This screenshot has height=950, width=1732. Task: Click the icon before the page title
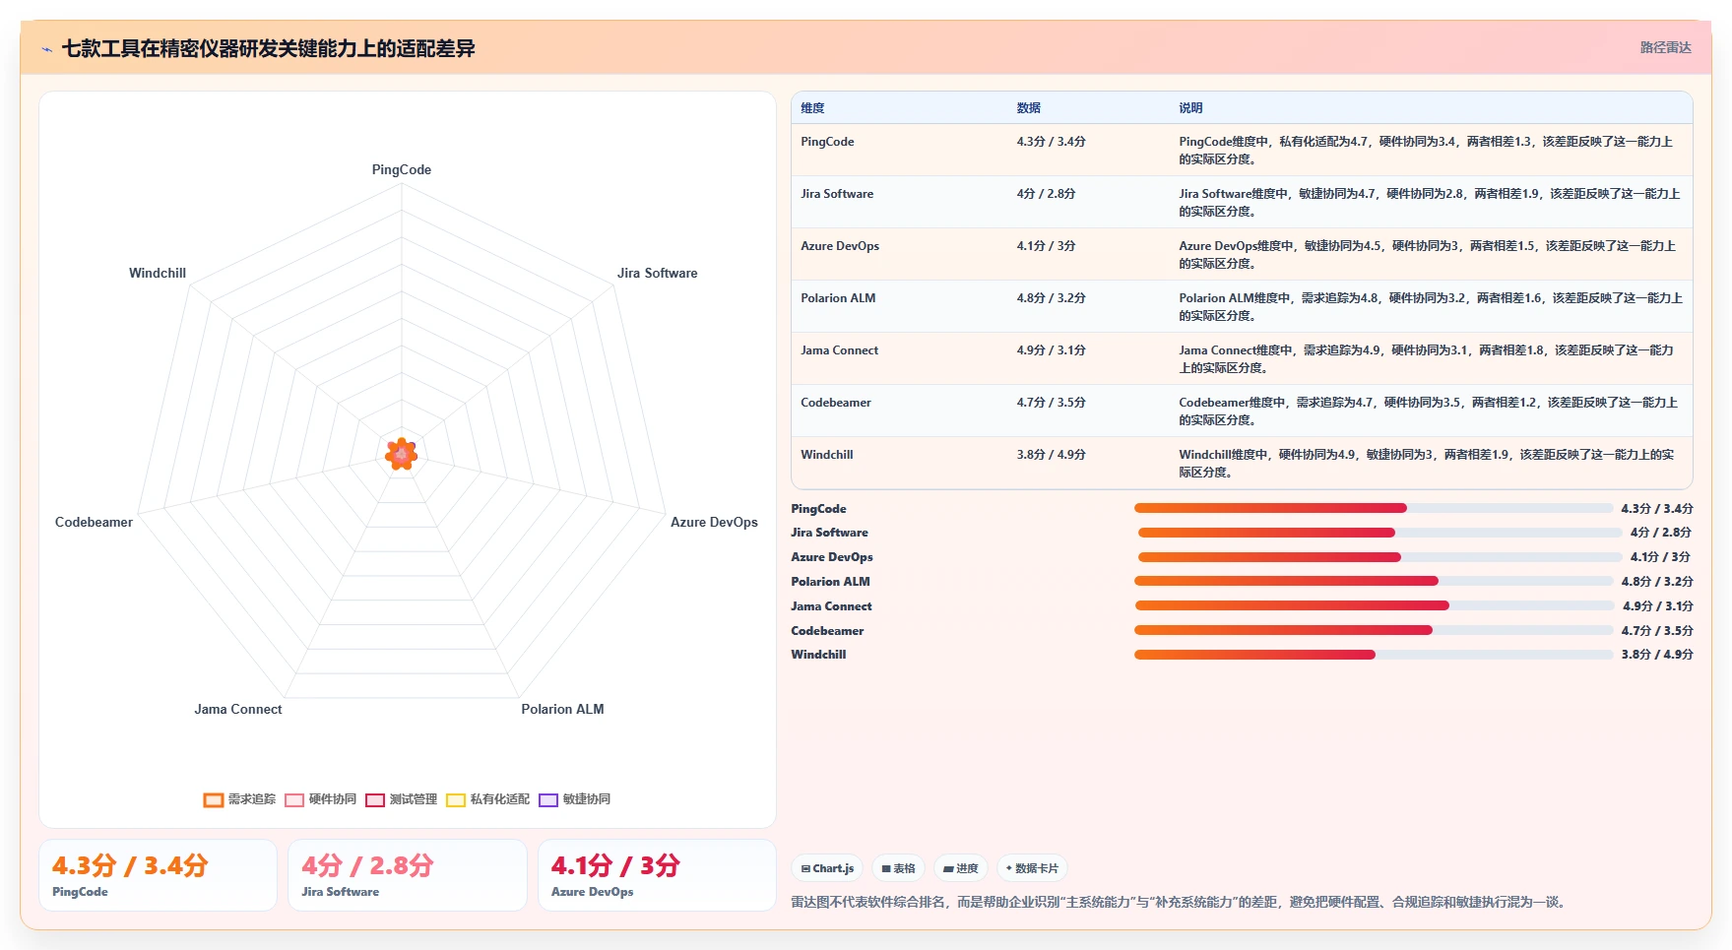pyautogui.click(x=46, y=49)
